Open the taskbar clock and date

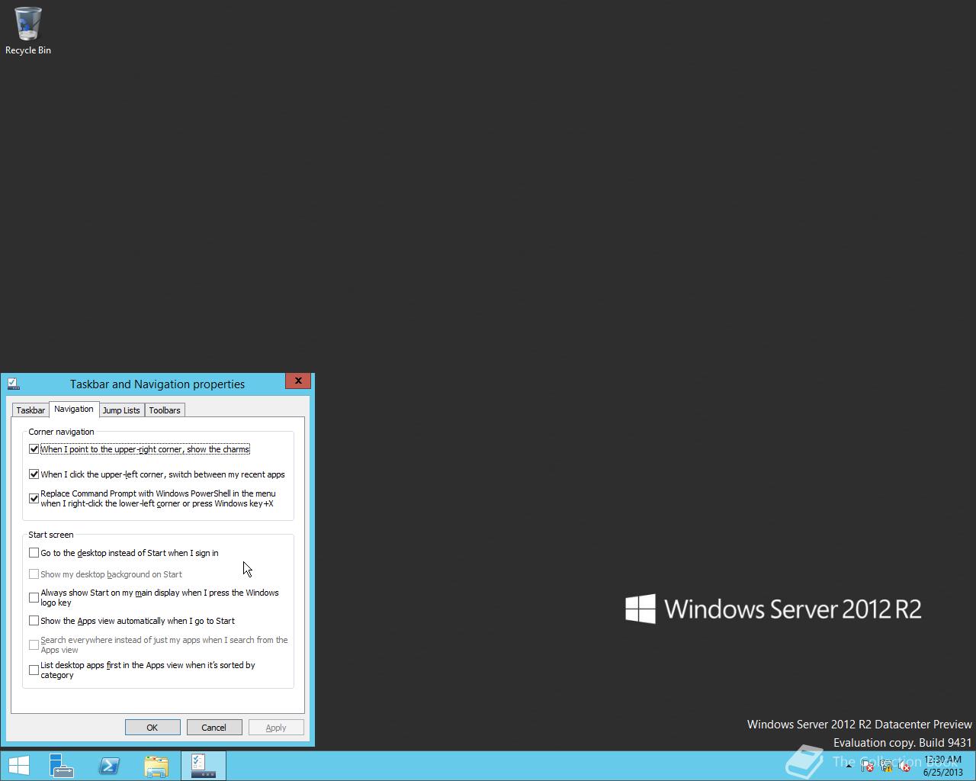(942, 766)
